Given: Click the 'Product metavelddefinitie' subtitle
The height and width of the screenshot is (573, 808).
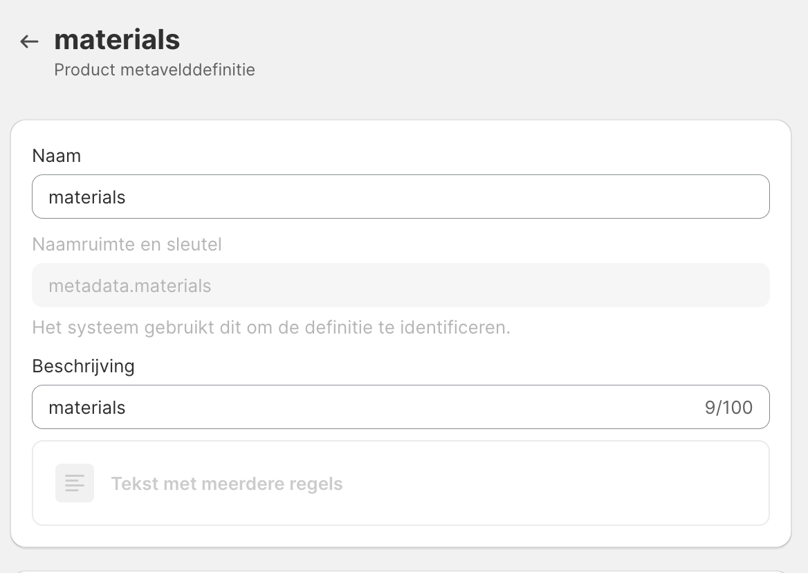Looking at the screenshot, I should 154,70.
